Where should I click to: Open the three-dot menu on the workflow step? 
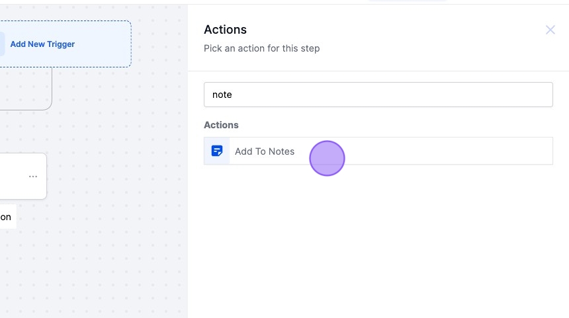(x=33, y=177)
